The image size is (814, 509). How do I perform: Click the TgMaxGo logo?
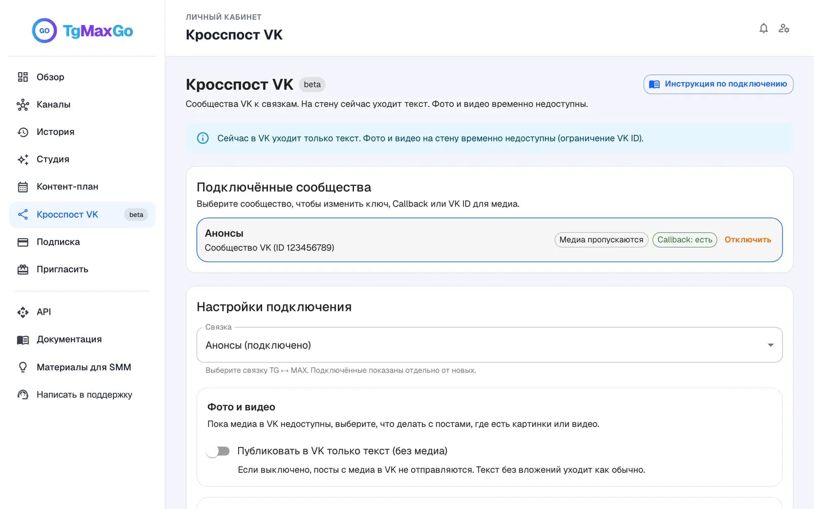coord(82,31)
